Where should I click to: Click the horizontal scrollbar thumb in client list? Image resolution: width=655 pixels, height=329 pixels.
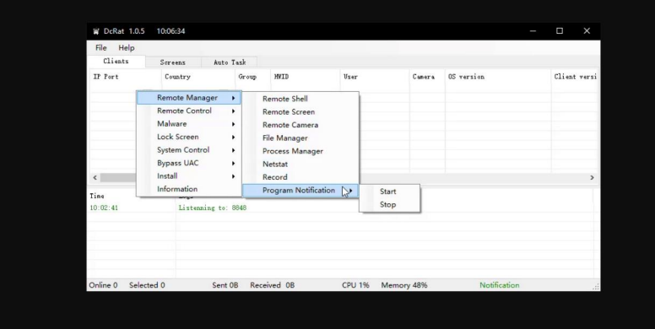pos(118,177)
